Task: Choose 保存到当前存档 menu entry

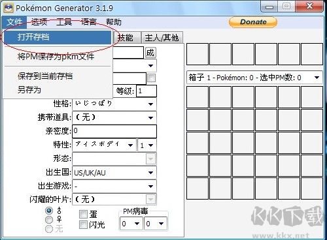Action: [x=57, y=76]
